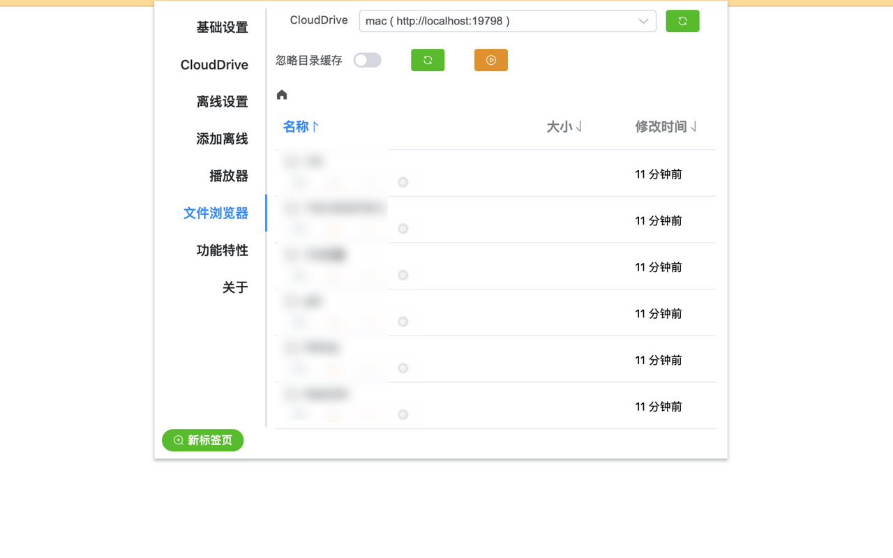Viewport: 893px width, 558px height.
Task: Play the last row's media icon
Action: [x=403, y=414]
